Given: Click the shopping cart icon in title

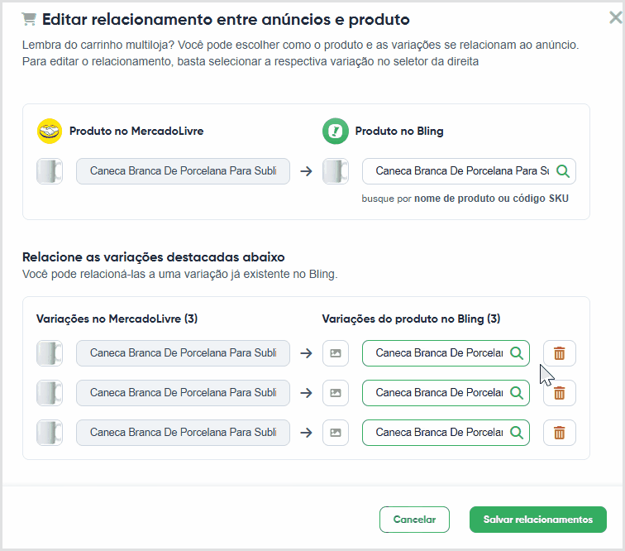Looking at the screenshot, I should click(x=29, y=19).
